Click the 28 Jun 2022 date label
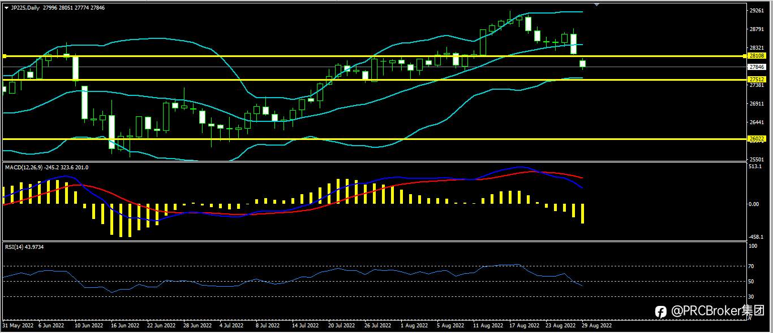773x333 pixels. coord(196,326)
